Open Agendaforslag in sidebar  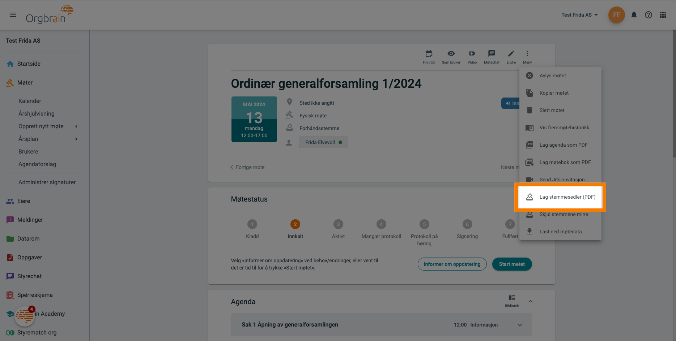pos(37,164)
